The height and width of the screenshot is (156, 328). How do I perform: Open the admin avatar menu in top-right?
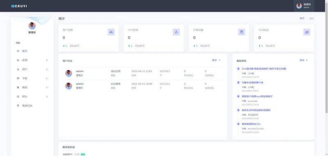[x=304, y=6]
